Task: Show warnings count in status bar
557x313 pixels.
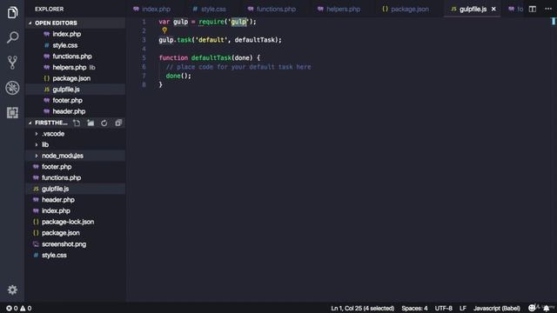Action: click(x=25, y=308)
